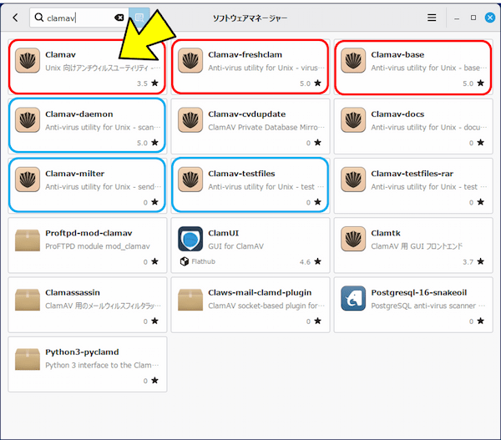The width and height of the screenshot is (501, 440).
Task: Click into the clamav search field
Action: (80, 18)
